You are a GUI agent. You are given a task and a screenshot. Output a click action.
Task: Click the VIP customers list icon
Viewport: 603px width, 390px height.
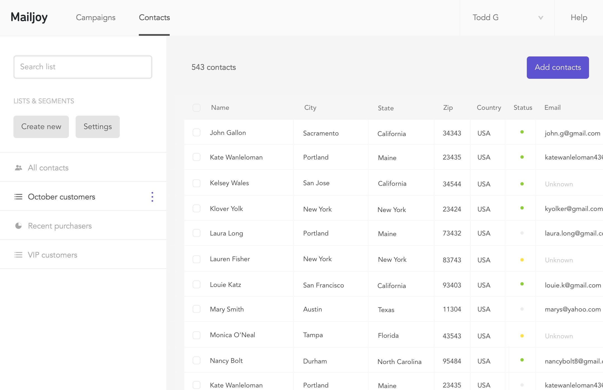[18, 255]
